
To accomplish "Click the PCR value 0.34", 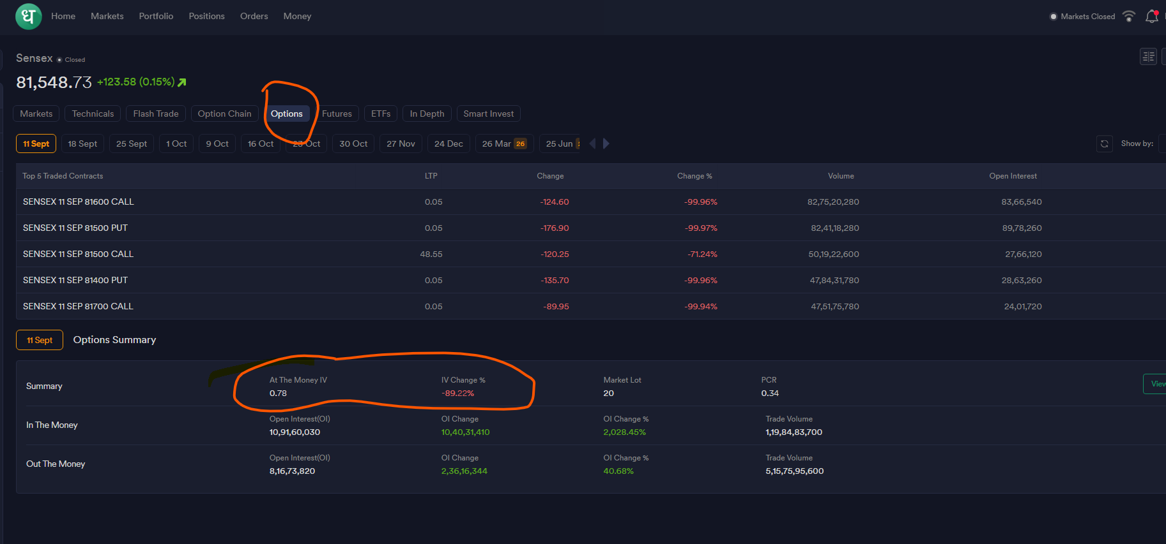I will (x=770, y=393).
